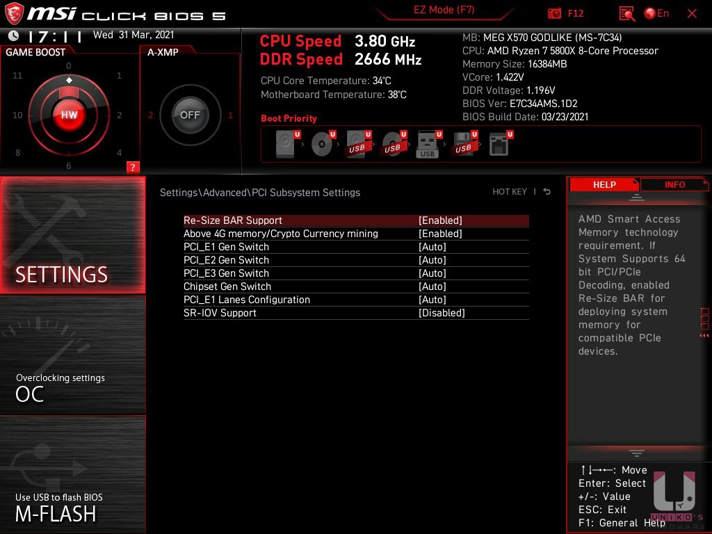
Task: Select A-XMP profile number 2
Action: [x=150, y=115]
